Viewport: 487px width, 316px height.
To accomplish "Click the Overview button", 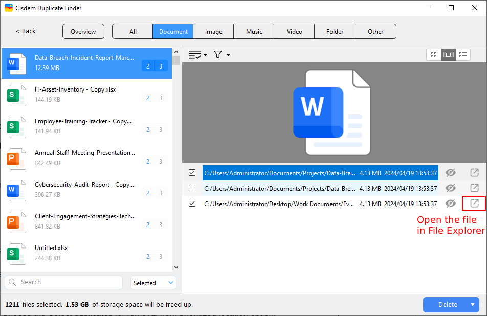I will tap(83, 32).
